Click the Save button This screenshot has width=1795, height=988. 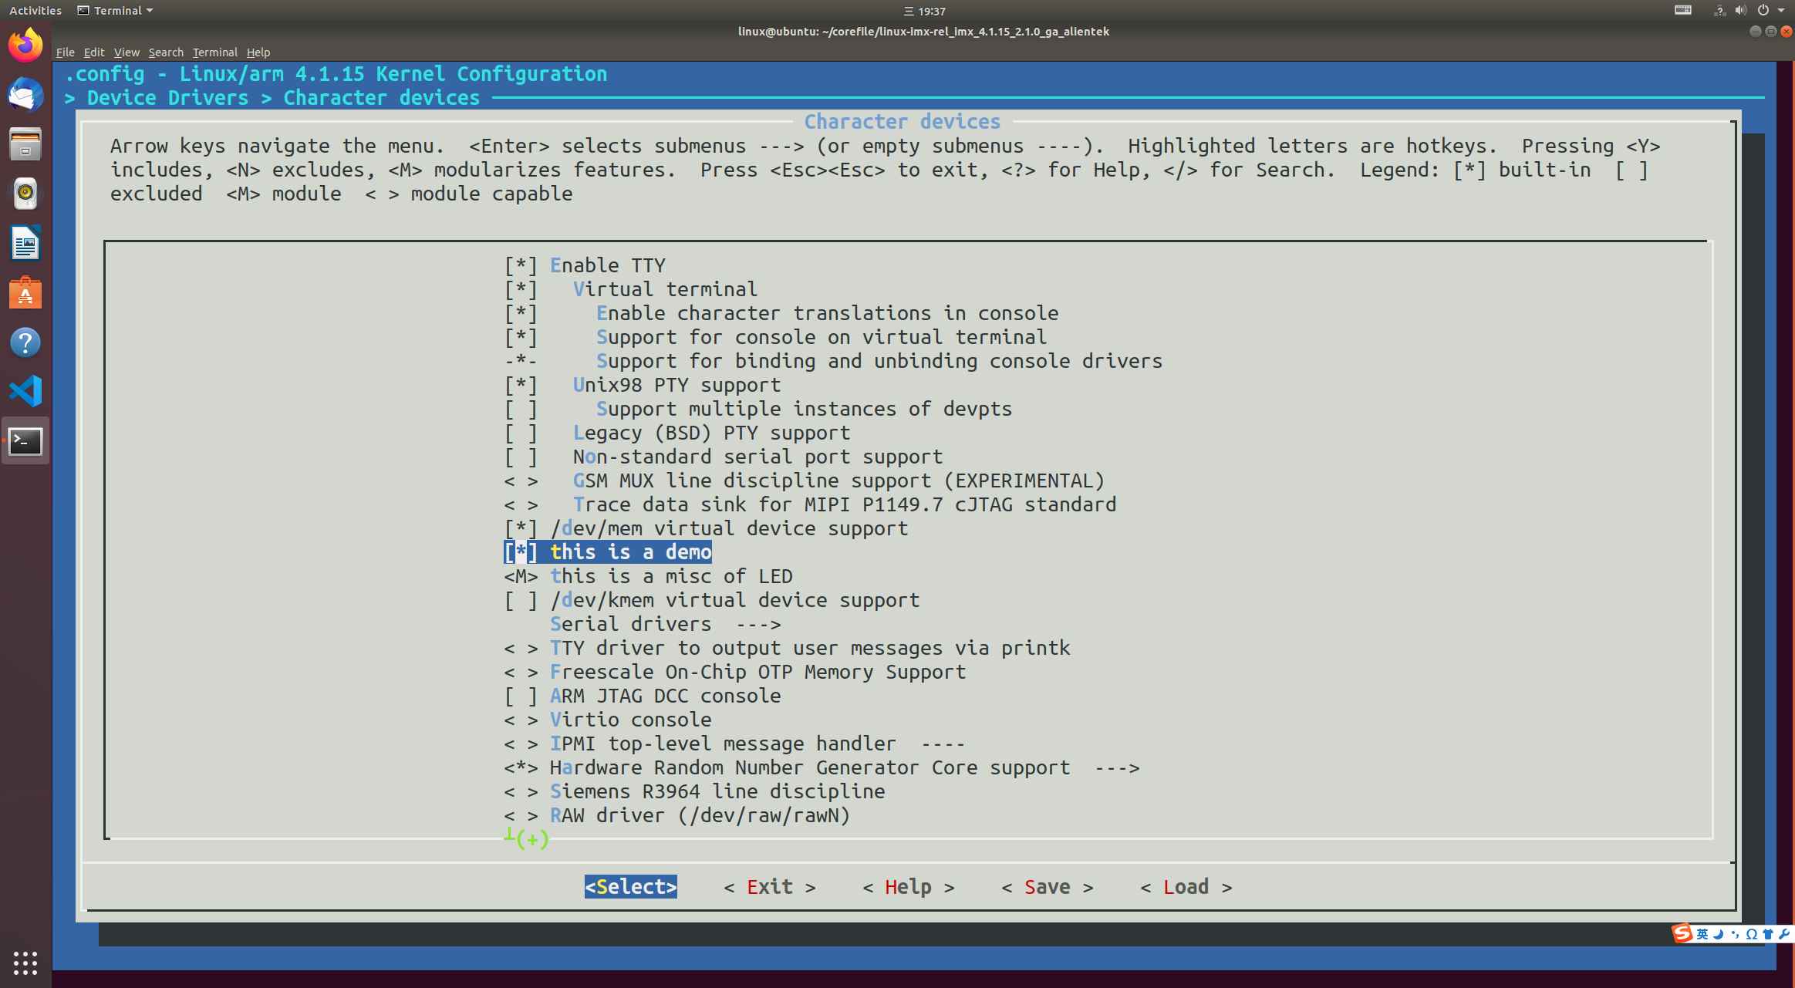[x=1047, y=887]
